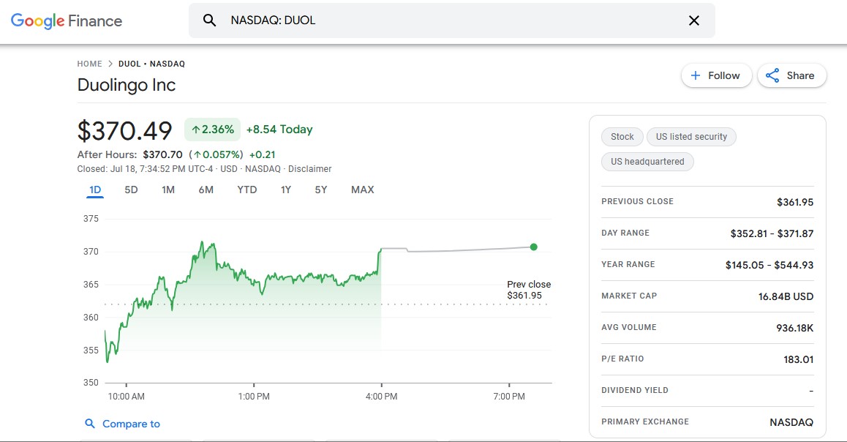847x442 pixels.
Task: Click into the NASDAQ: DUOL search field
Action: [439, 20]
